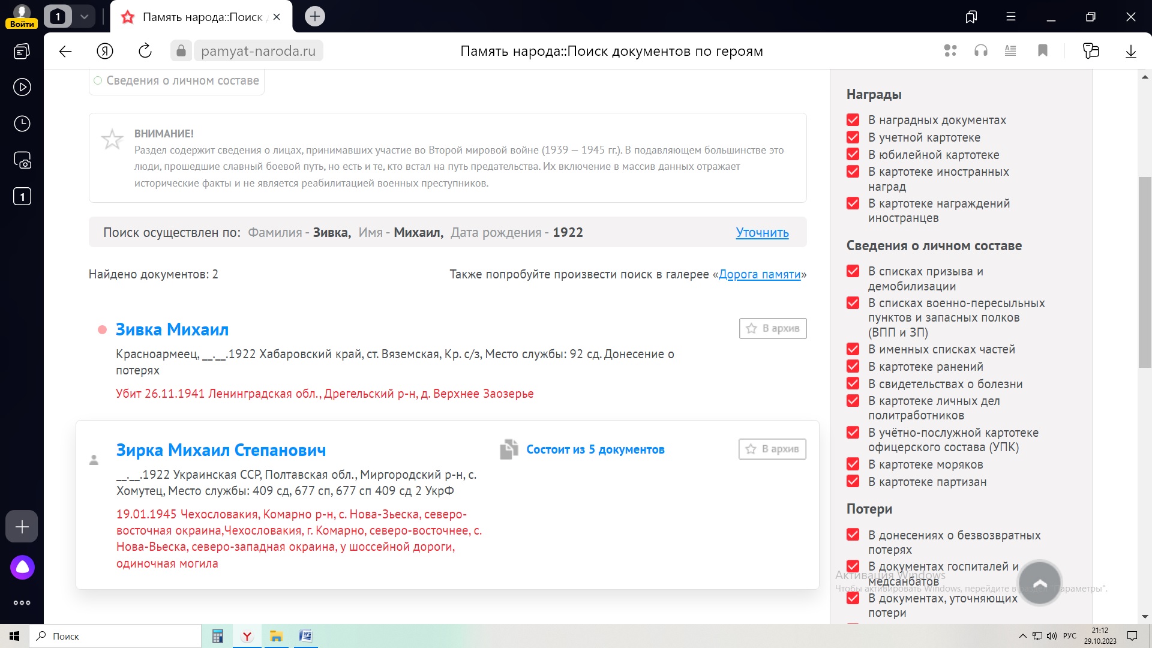Click the Yandex home icon in toolbar
1152x648 pixels.
105,51
